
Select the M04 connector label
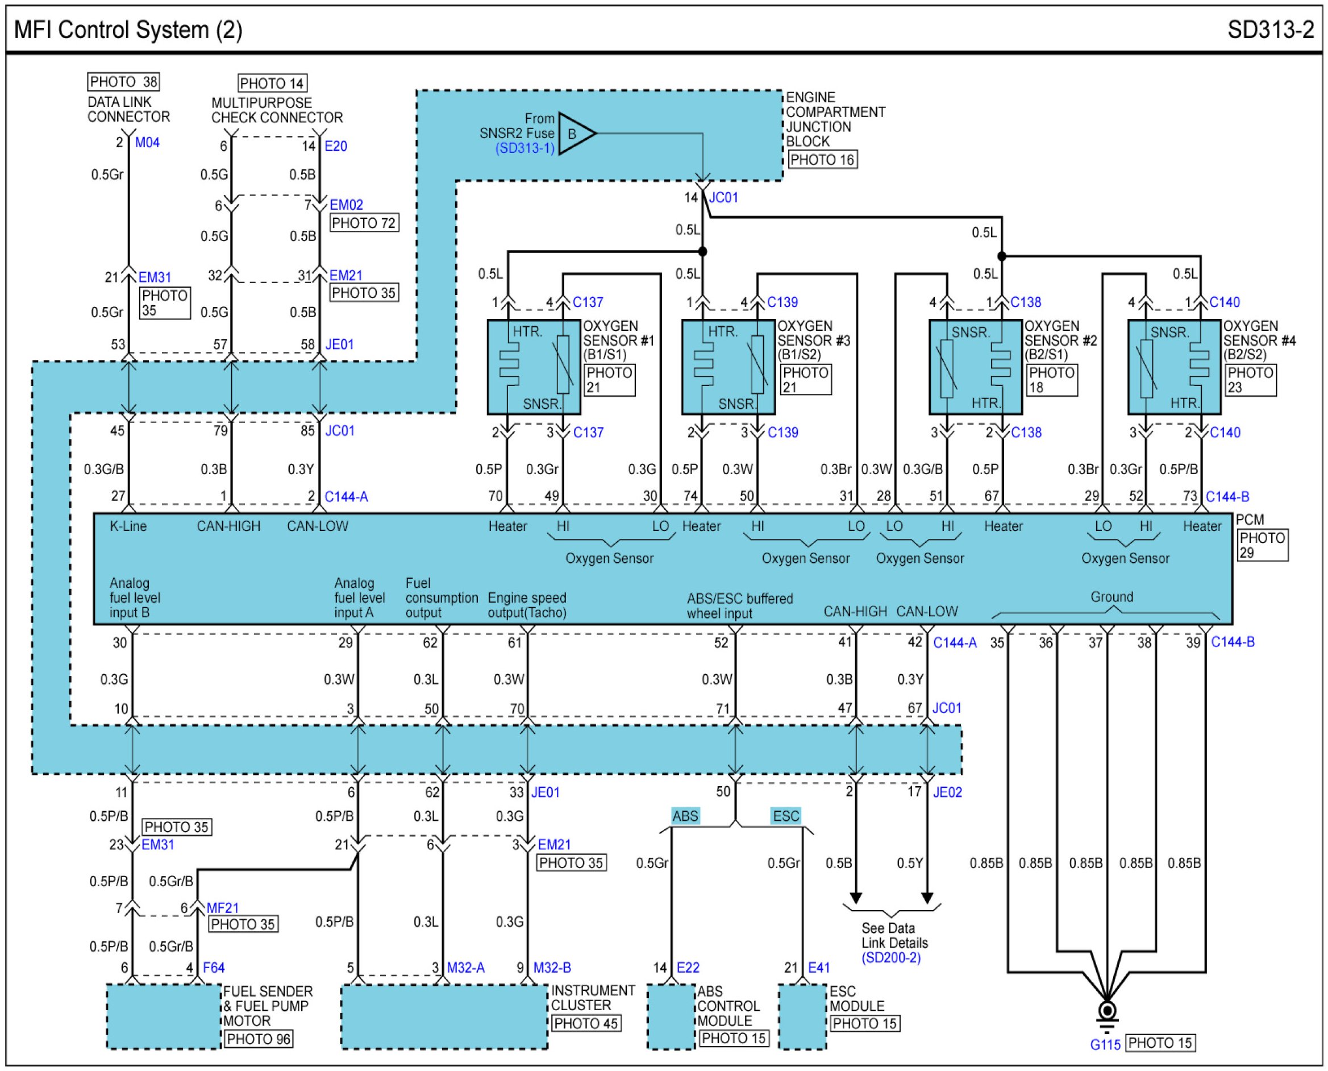point(147,143)
